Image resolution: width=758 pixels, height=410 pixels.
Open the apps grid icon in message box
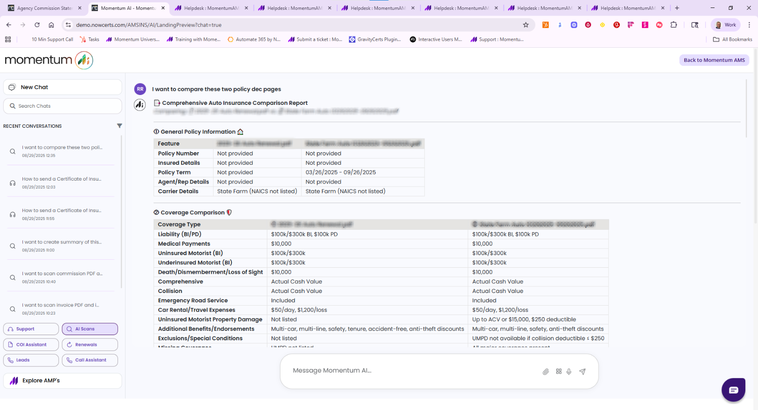[x=559, y=371]
